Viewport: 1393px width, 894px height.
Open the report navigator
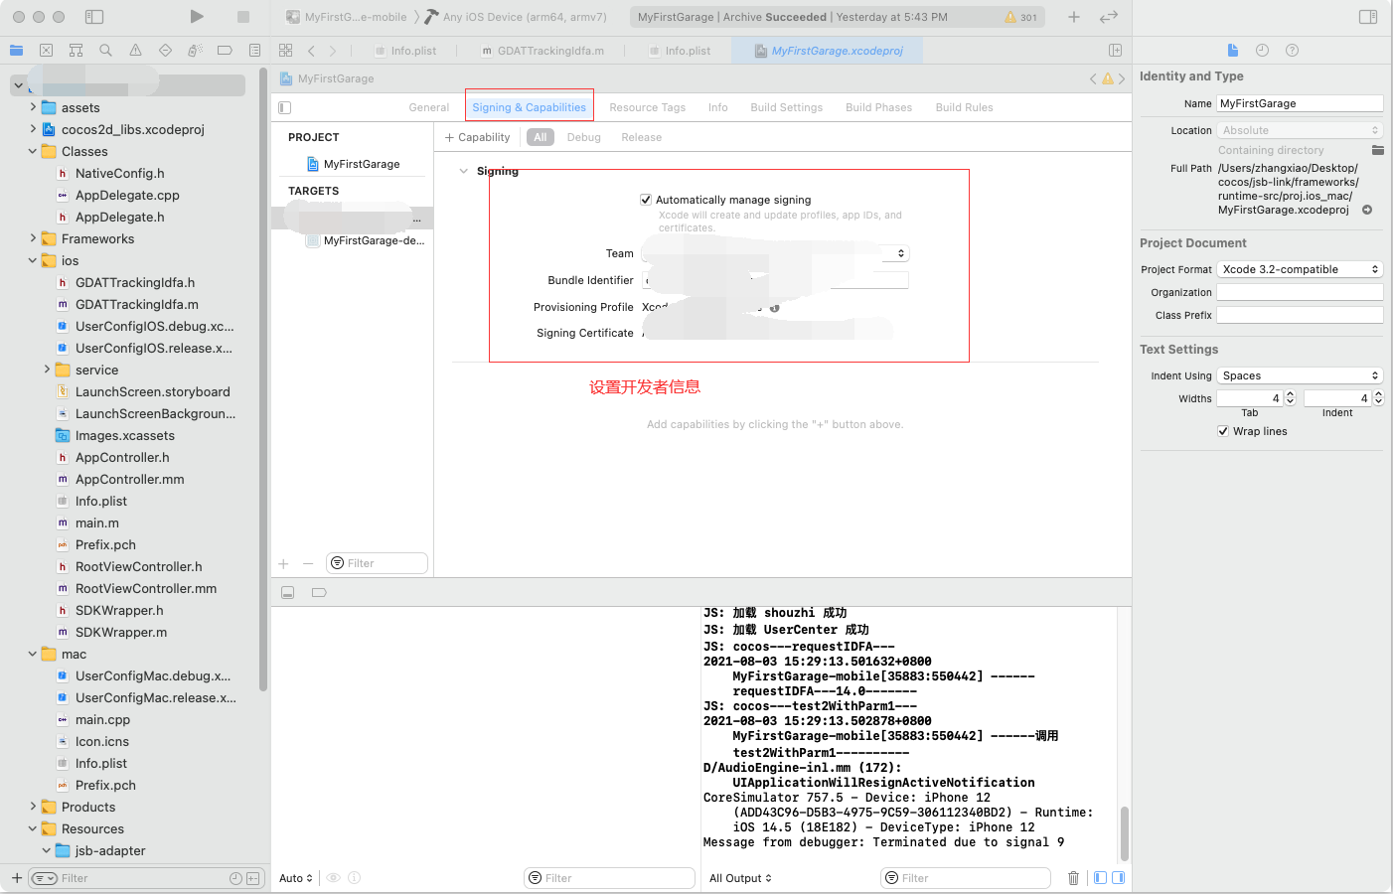[x=254, y=50]
